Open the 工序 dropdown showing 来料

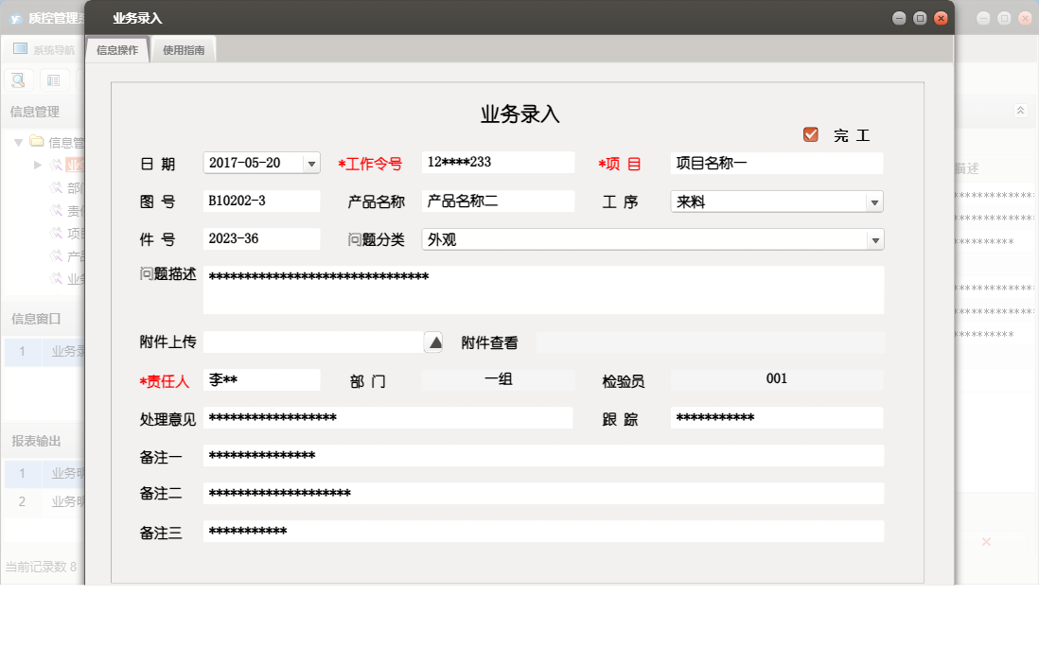[873, 201]
